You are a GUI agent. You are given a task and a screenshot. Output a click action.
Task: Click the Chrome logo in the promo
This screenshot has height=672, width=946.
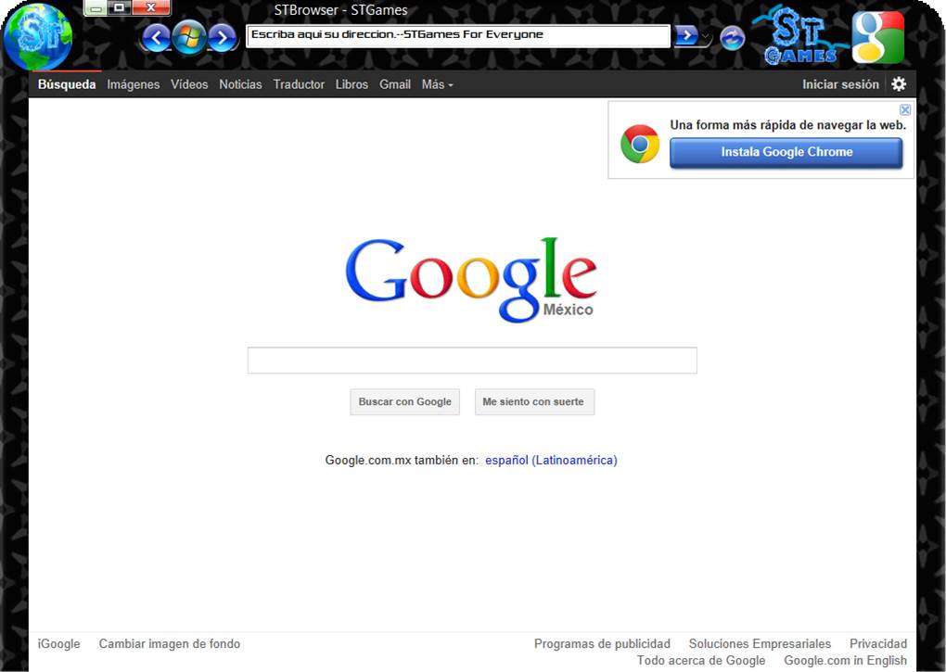640,145
